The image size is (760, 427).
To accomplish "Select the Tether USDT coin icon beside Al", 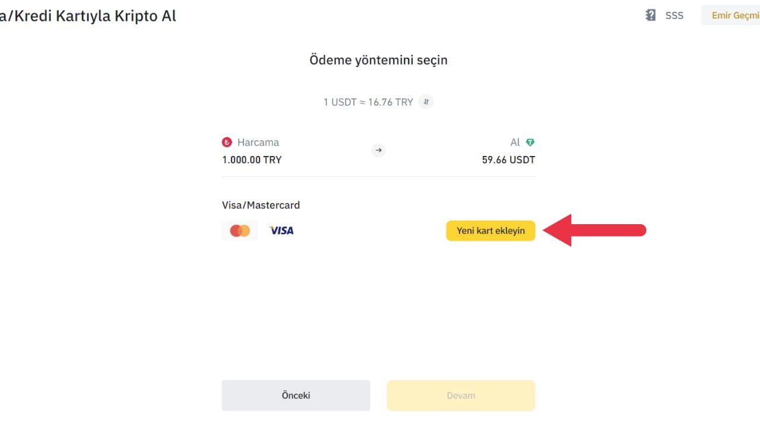I will coord(530,142).
